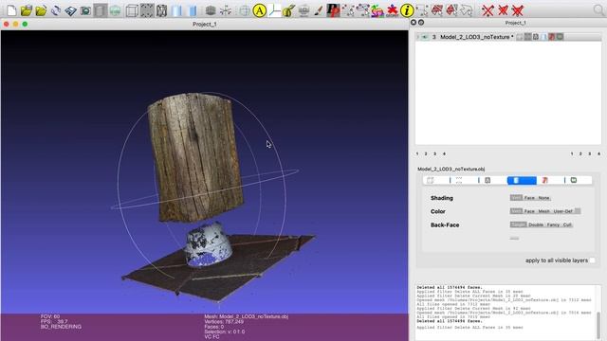Viewport: 607px width, 341px height.
Task: Toggle the layer dialog toolbar button
Action: click(x=101, y=10)
